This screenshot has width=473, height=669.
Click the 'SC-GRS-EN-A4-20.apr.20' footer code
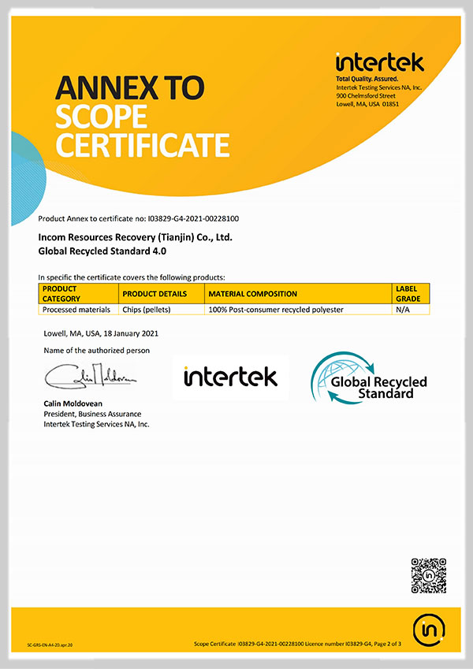pyautogui.click(x=50, y=645)
